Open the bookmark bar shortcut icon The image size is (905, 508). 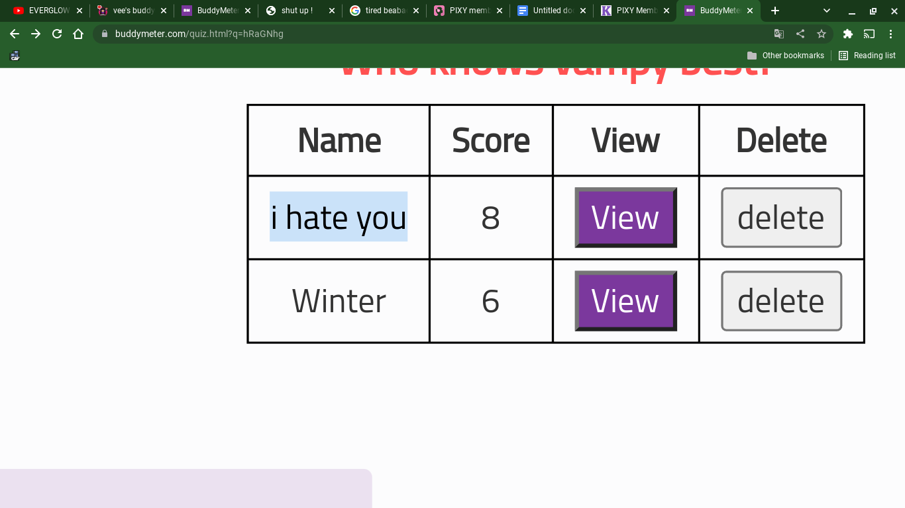coord(15,56)
